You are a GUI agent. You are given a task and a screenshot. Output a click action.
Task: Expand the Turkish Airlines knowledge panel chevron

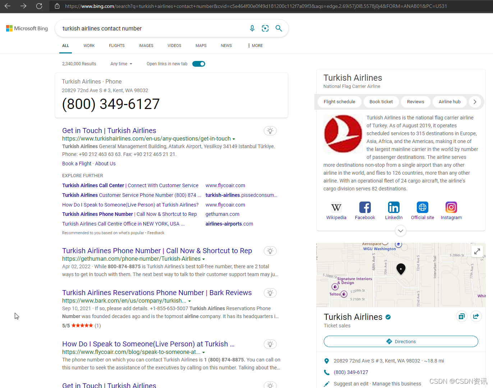401,231
